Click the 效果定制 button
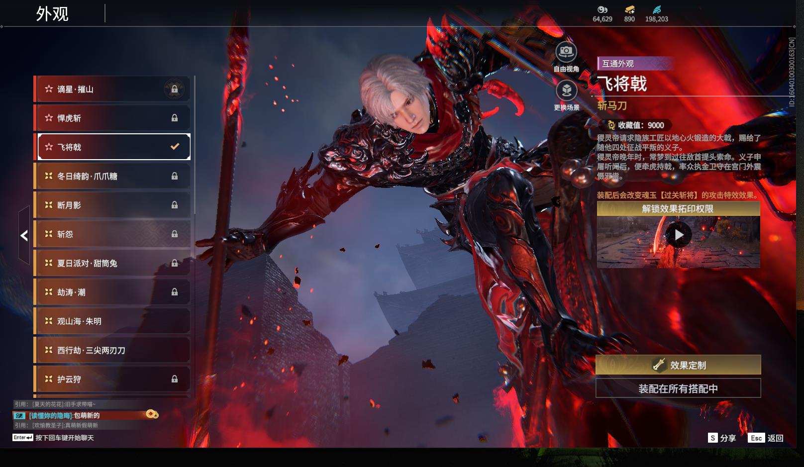Viewport: 804px width, 467px height. coord(678,365)
